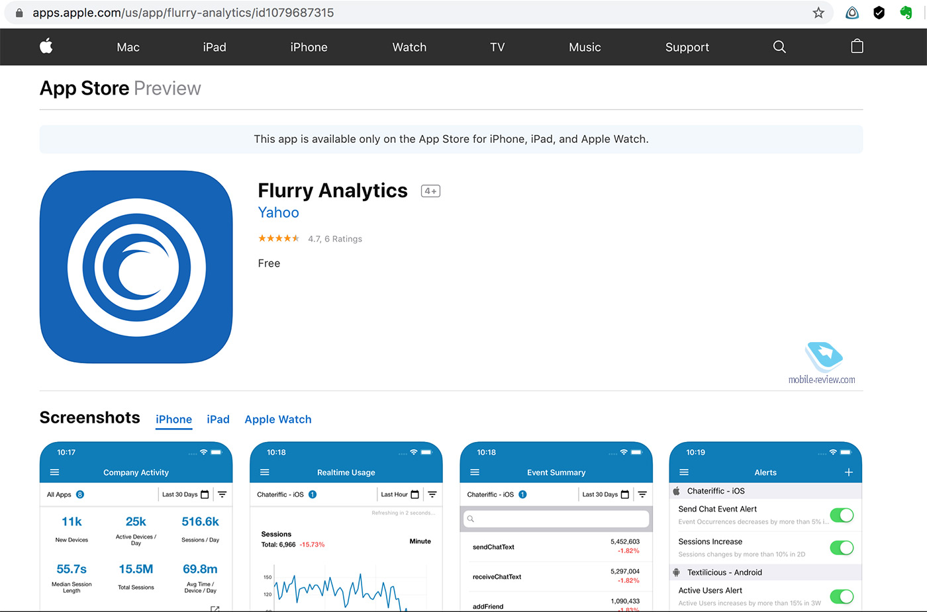Click the Apple logo in navigation bar

tap(46, 46)
